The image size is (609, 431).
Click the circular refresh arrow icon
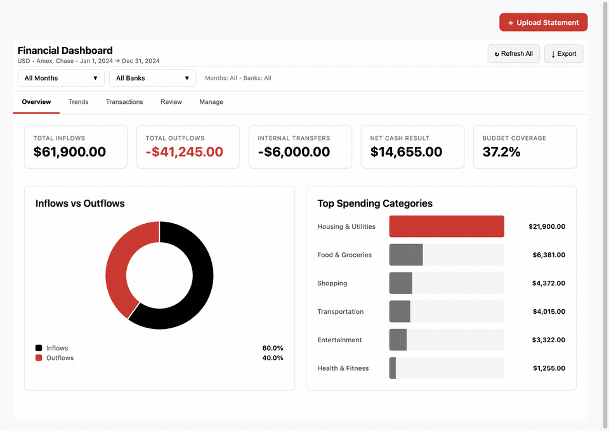[x=496, y=54]
